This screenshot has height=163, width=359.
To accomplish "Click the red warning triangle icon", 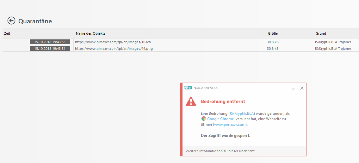I will [x=191, y=101].
